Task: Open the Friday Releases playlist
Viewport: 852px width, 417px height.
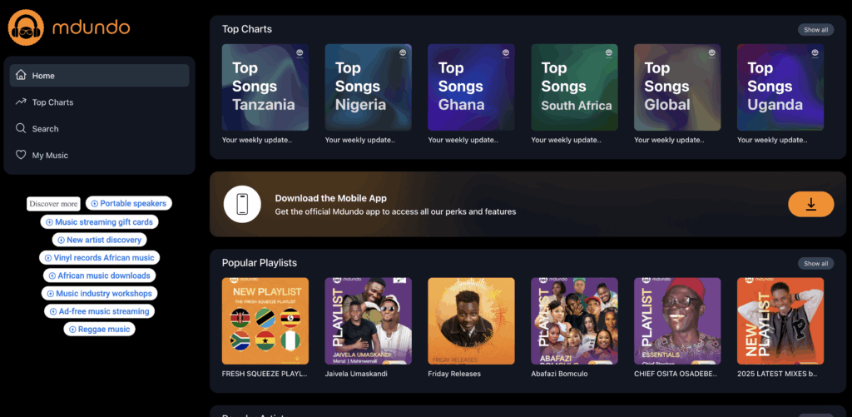Action: [471, 321]
